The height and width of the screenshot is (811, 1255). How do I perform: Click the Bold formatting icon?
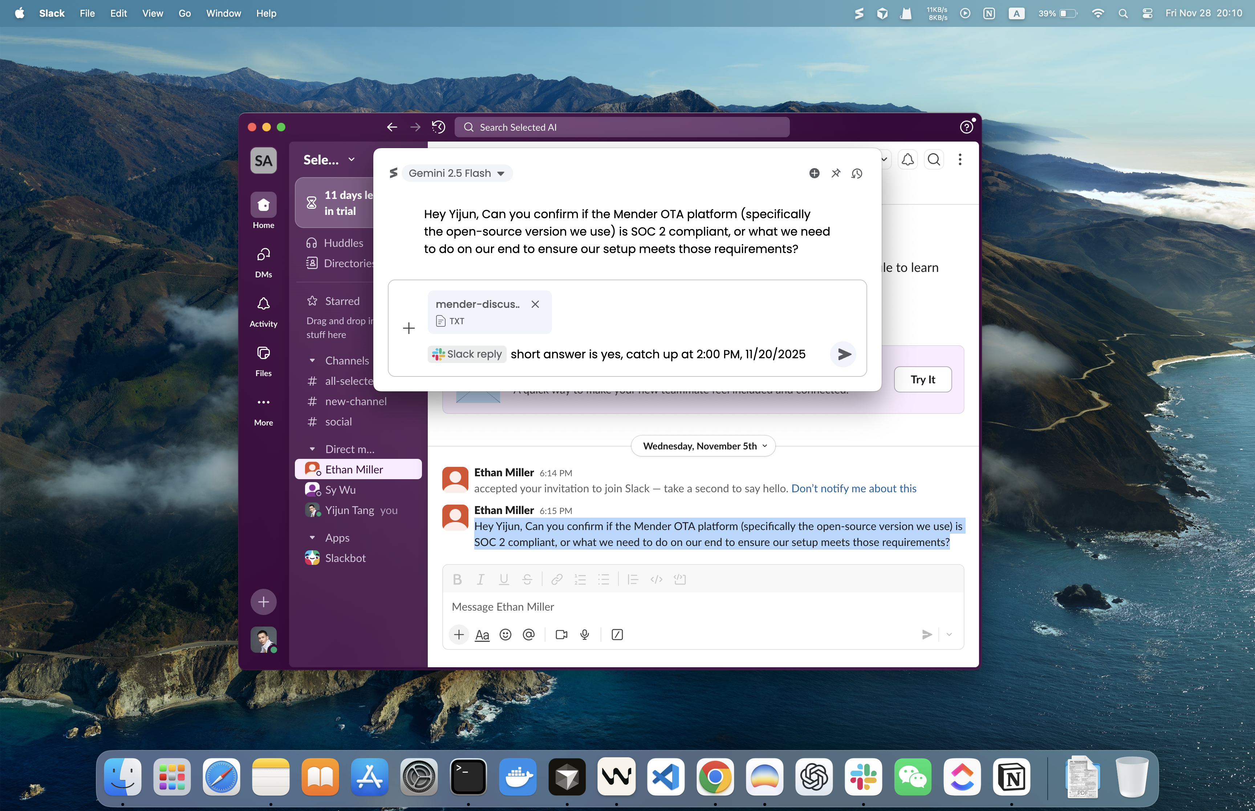point(457,579)
